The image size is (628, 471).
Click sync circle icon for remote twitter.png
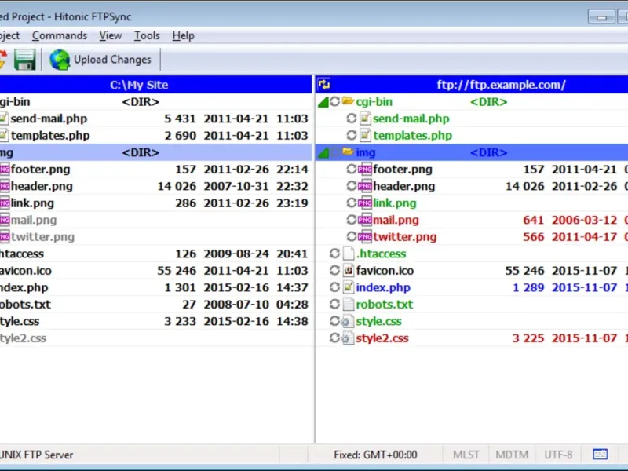click(351, 236)
